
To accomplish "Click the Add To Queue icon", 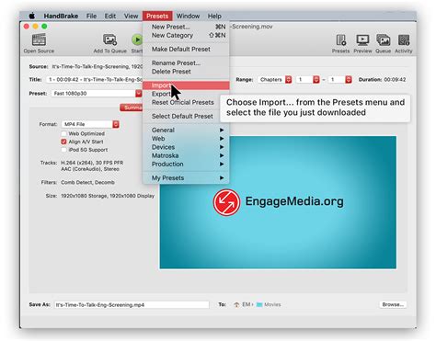I will tap(109, 40).
